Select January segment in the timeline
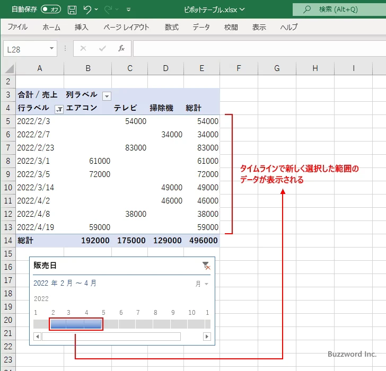The width and height of the screenshot is (386, 371). coord(41,324)
